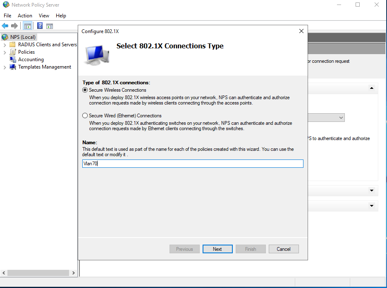Viewport: 387px width, 288px height.
Task: Select Secure Wireless Connections radio button
Action: pyautogui.click(x=85, y=90)
